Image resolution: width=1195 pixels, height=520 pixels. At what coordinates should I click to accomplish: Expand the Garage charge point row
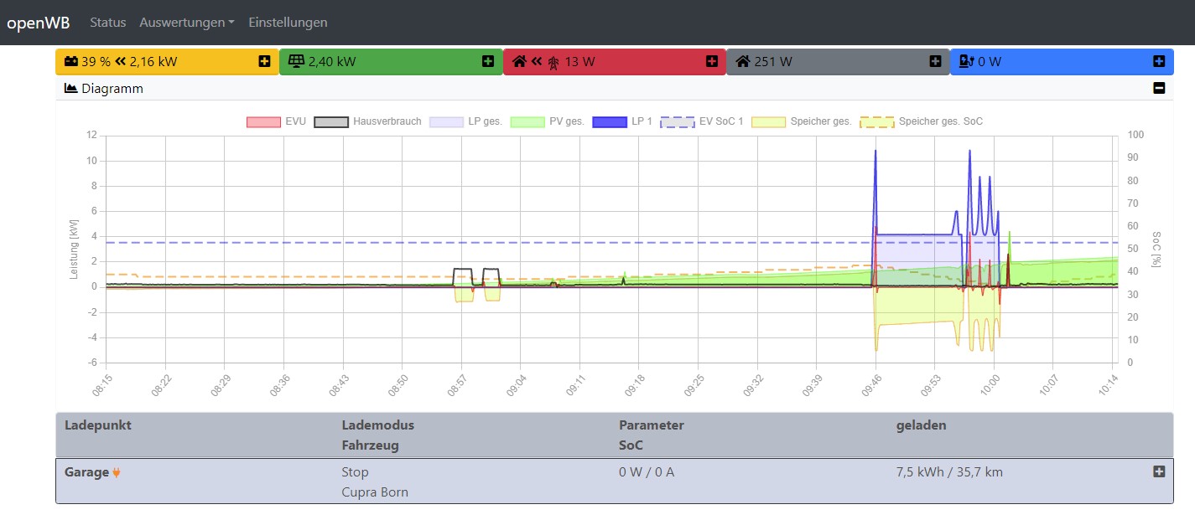click(1159, 471)
